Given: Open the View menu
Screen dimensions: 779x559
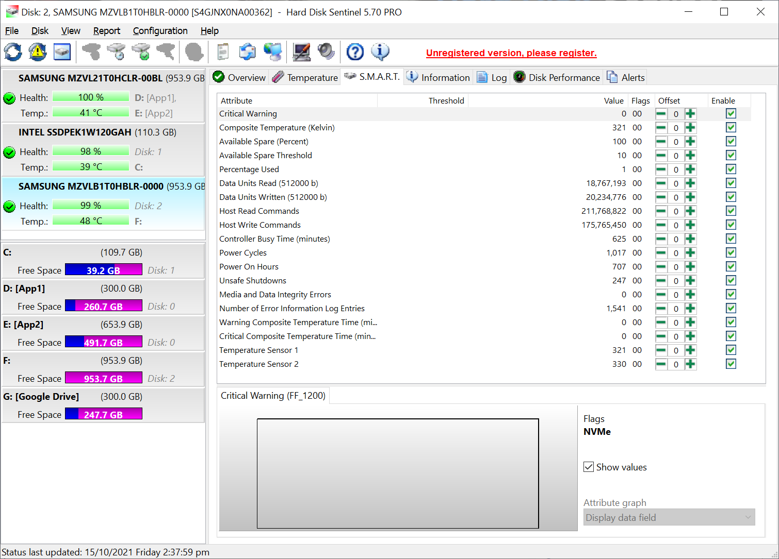Looking at the screenshot, I should coord(71,31).
